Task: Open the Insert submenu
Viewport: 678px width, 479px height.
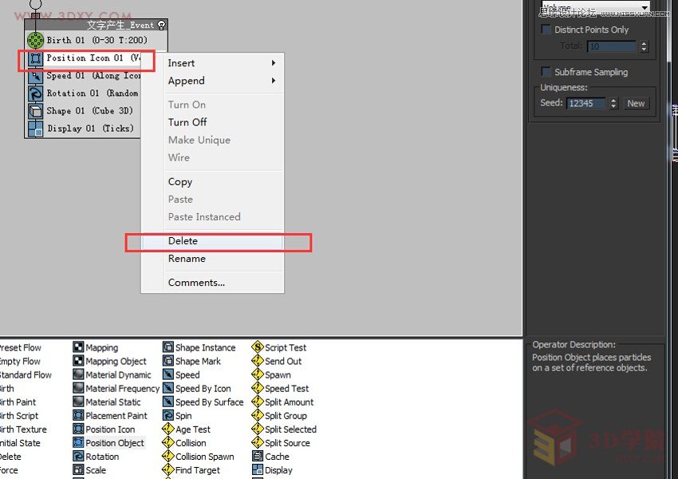Action: (x=222, y=63)
